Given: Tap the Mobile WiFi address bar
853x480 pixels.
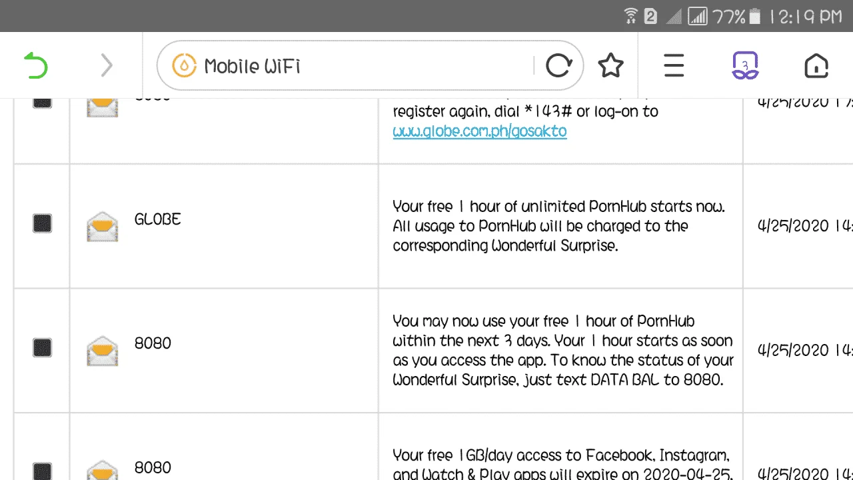Looking at the screenshot, I should coord(370,65).
